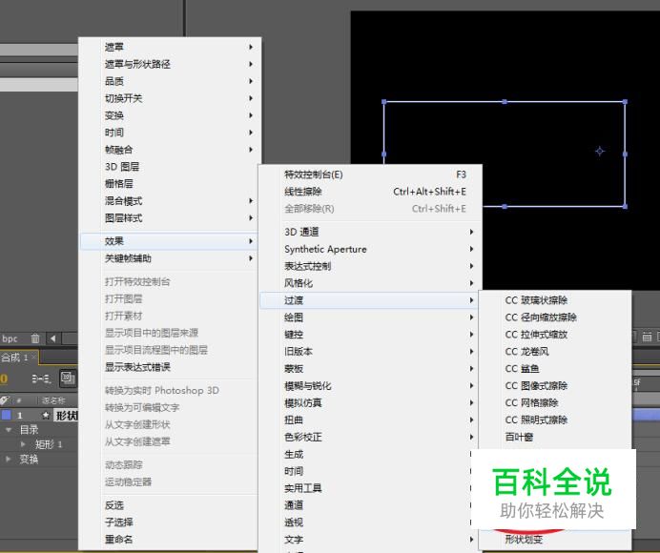Expand the 矩形 1 triangle
The image size is (660, 553).
(x=23, y=444)
